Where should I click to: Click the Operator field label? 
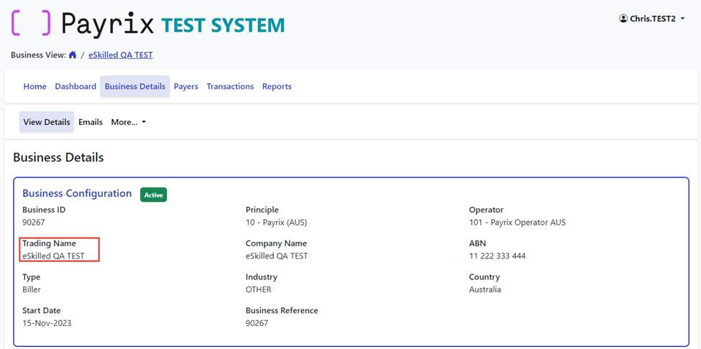(486, 210)
